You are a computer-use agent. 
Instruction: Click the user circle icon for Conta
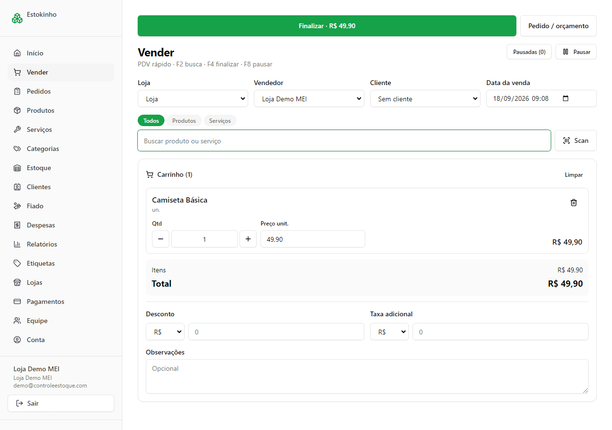[17, 340]
